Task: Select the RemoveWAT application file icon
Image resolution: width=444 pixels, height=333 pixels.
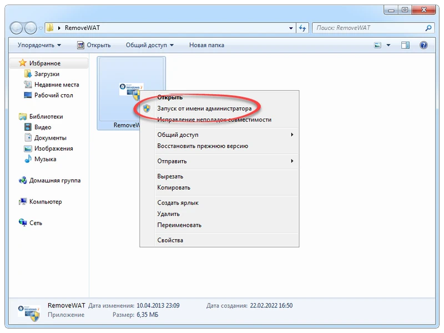Action: [x=132, y=91]
